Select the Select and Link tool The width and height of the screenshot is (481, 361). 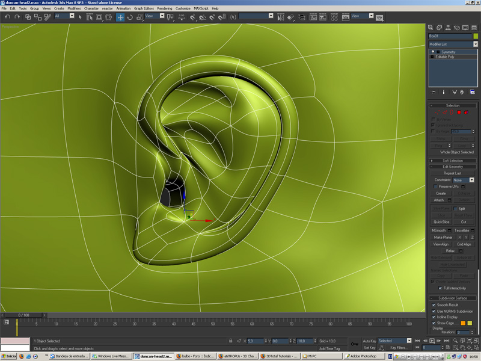[28, 17]
